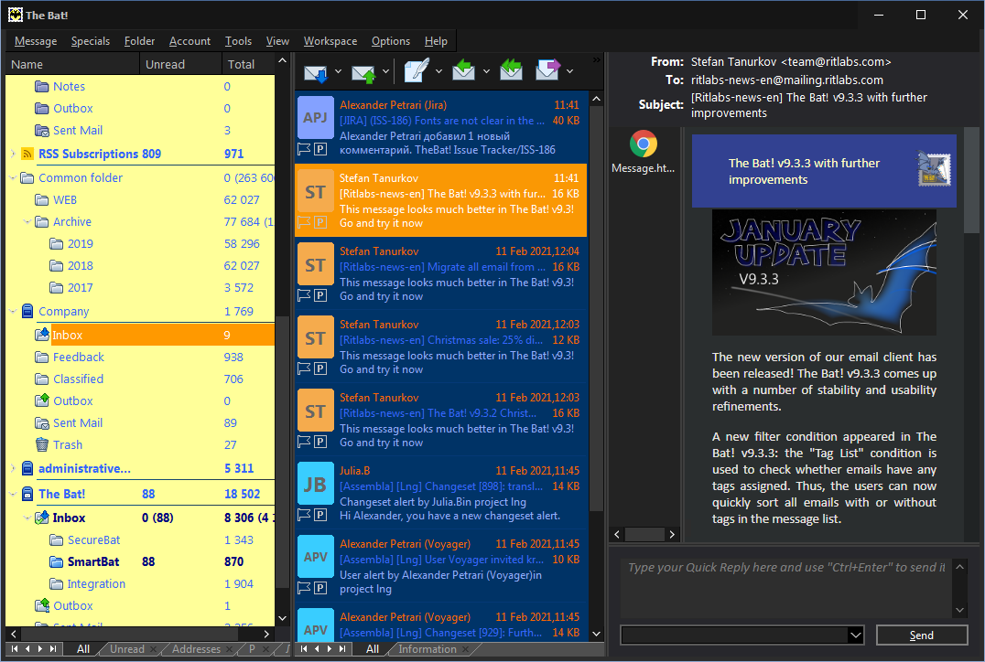Viewport: 985px width, 662px height.
Task: Click the JB avatar of Julia.B's message
Action: (x=315, y=484)
